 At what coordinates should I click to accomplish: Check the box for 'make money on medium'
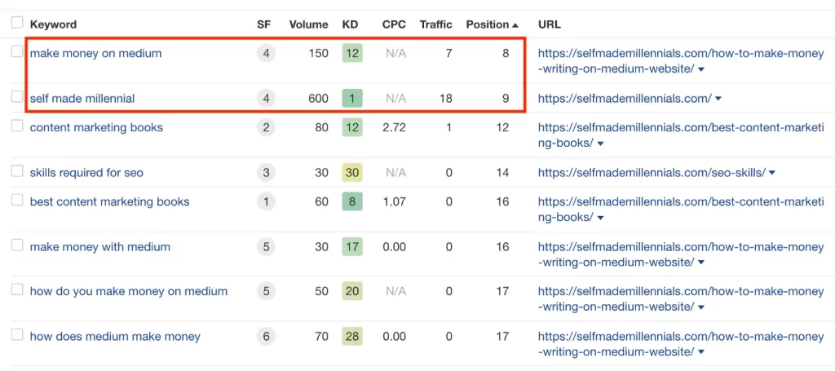[17, 52]
